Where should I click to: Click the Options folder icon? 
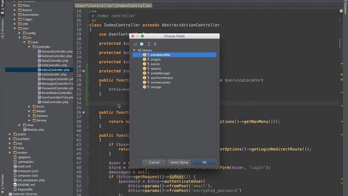[34, 116]
